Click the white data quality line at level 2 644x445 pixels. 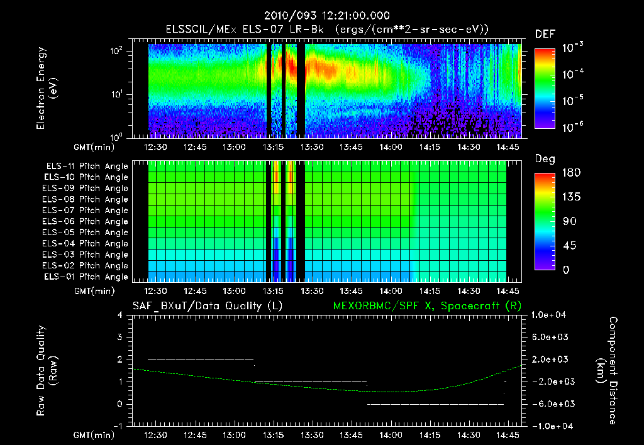click(201, 360)
